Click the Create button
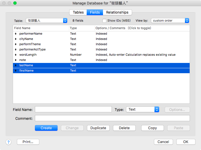Image resolution: width=201 pixels, height=150 pixels. point(46,128)
